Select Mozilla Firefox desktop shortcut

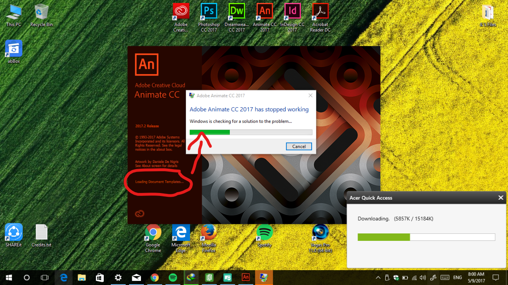[x=209, y=238]
